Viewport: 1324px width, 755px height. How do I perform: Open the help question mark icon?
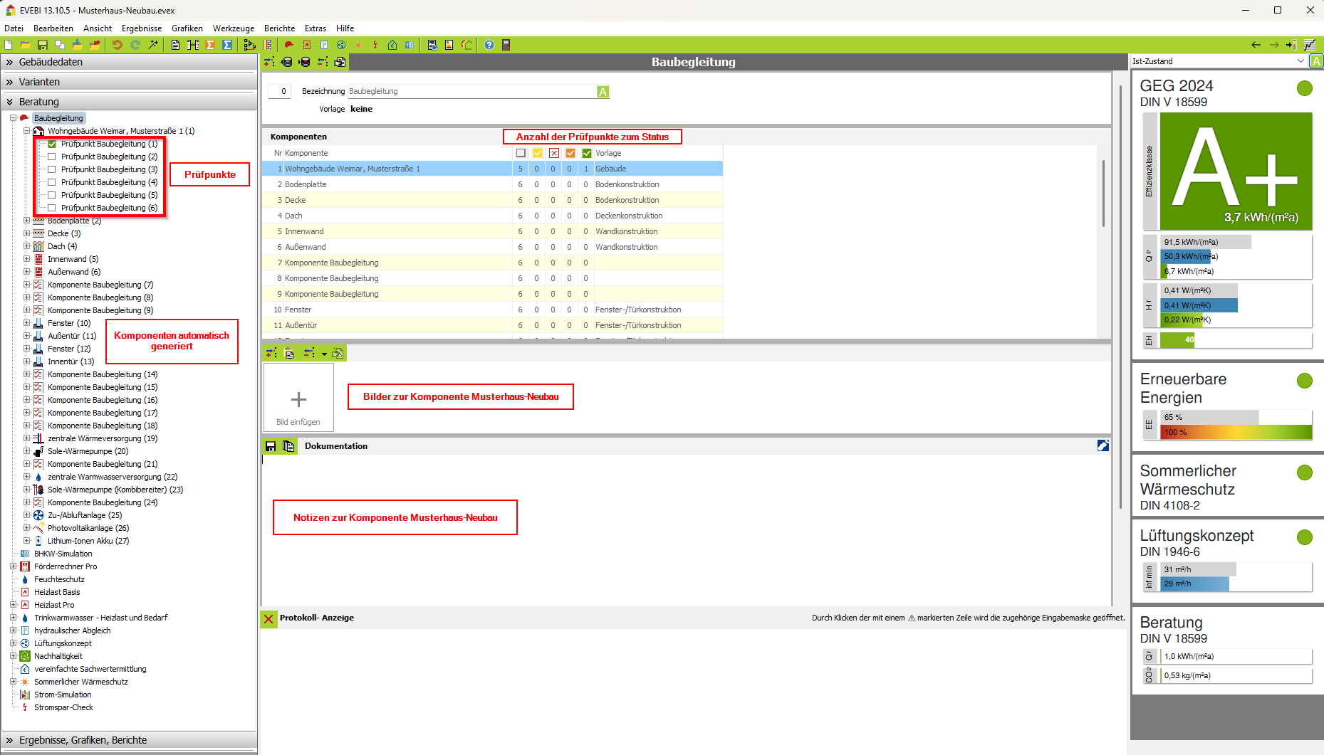coord(489,45)
